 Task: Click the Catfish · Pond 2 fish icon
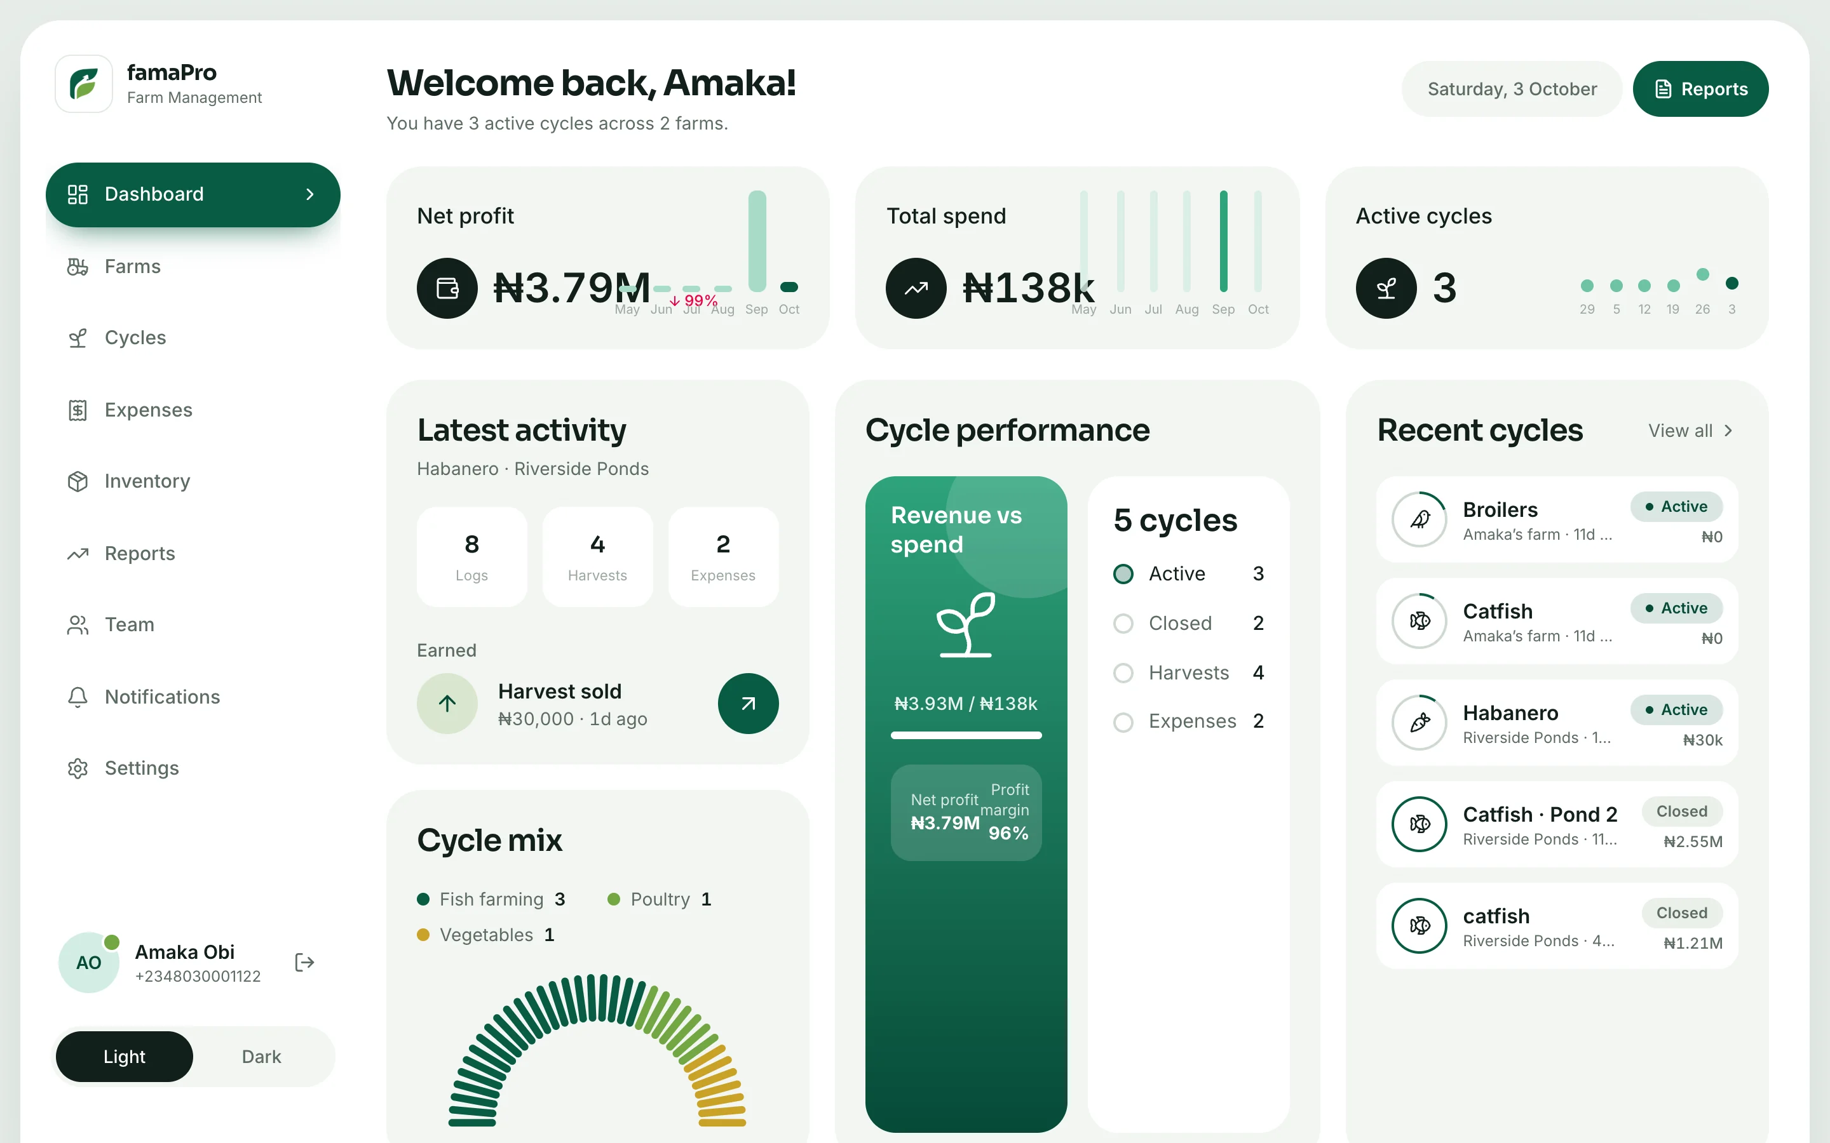[x=1420, y=824]
